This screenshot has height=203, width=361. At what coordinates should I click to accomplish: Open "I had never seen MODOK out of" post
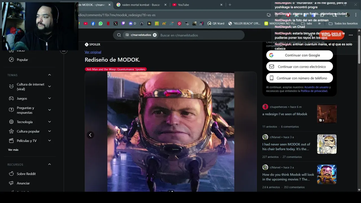click(x=286, y=147)
